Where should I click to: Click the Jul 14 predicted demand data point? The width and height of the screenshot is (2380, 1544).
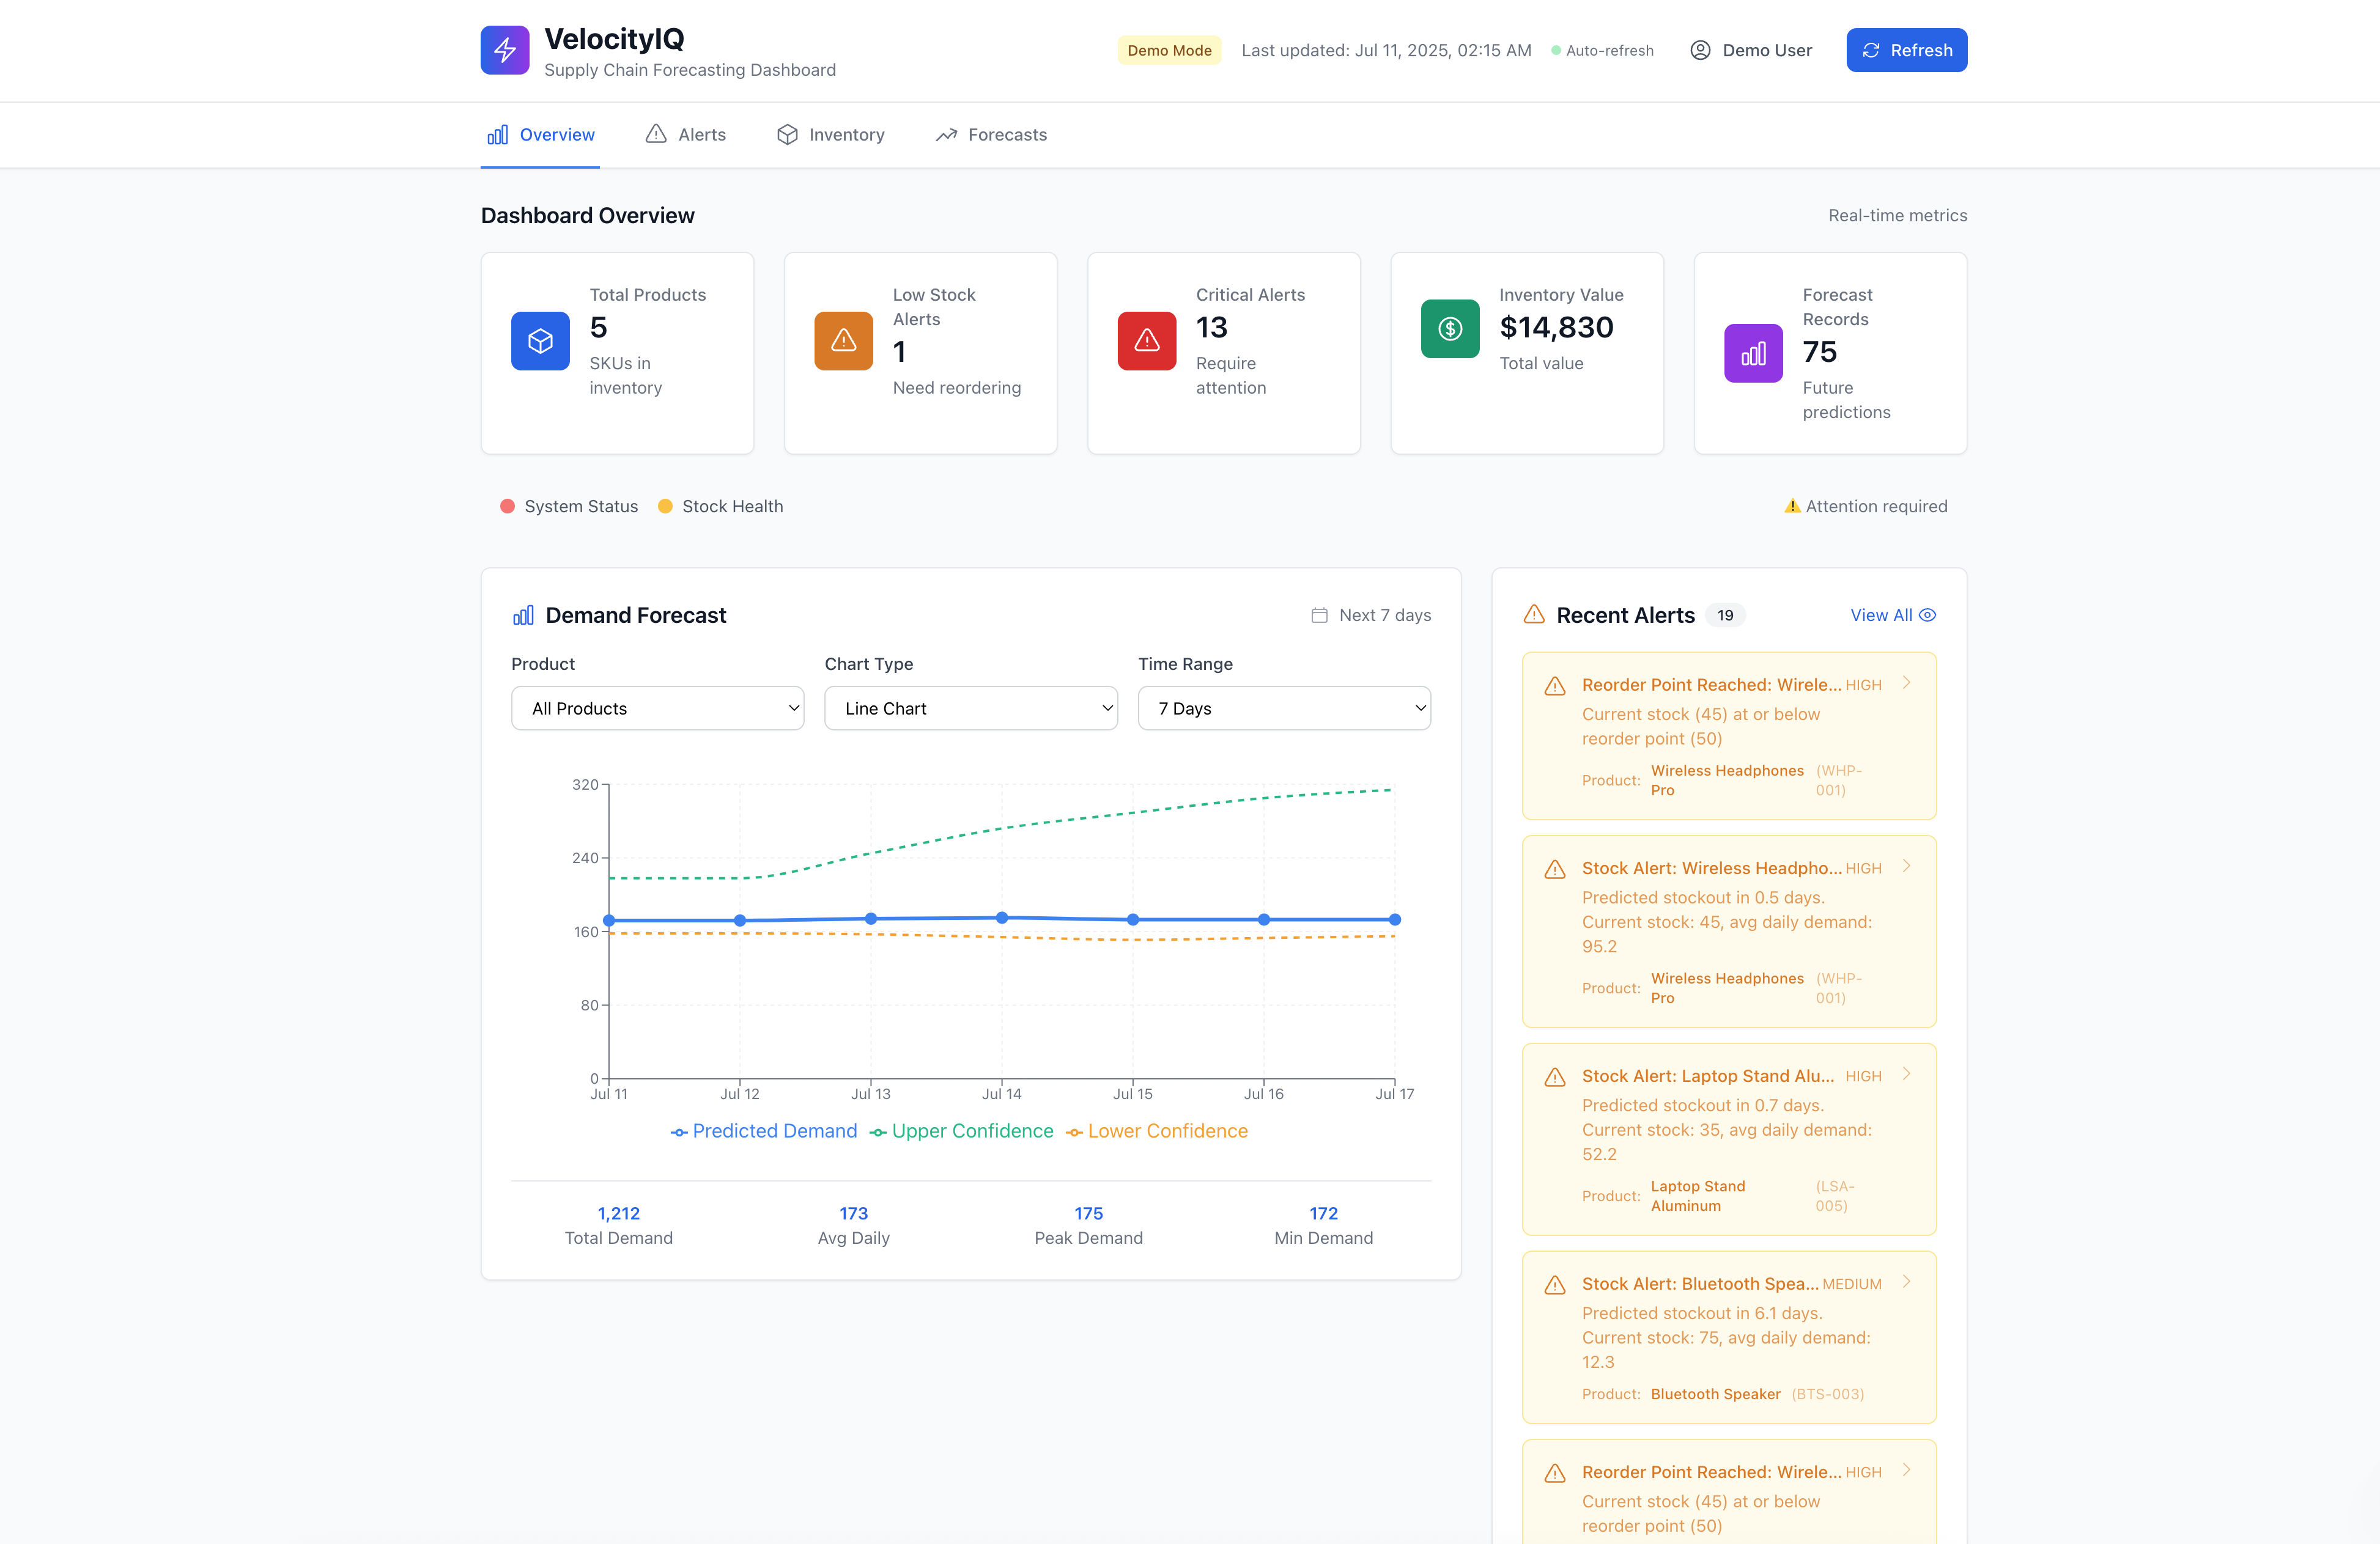tap(1001, 917)
